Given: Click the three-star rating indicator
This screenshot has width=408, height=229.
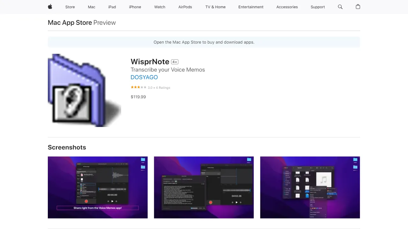Looking at the screenshot, I should pyautogui.click(x=138, y=87).
